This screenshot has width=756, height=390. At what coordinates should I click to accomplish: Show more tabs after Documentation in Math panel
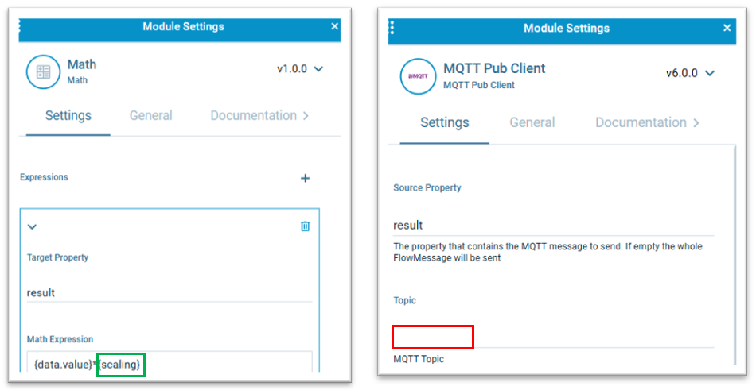pos(306,115)
